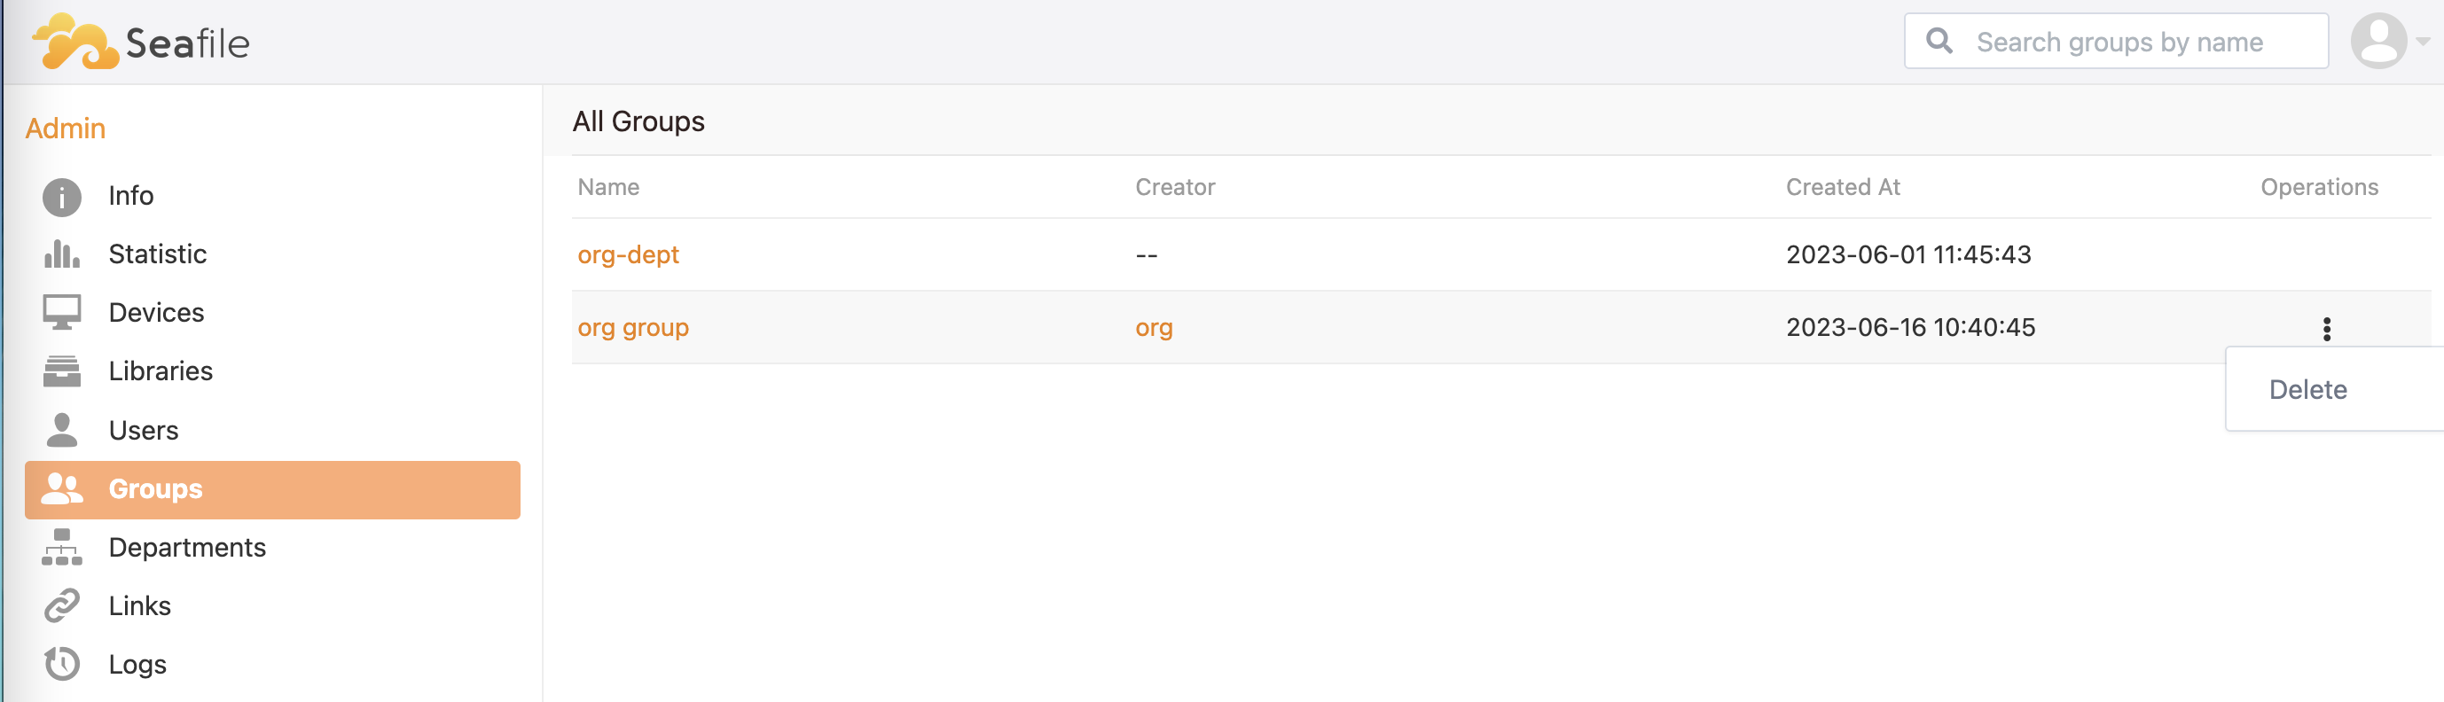Select the Groups sidebar item

pyautogui.click(x=272, y=489)
